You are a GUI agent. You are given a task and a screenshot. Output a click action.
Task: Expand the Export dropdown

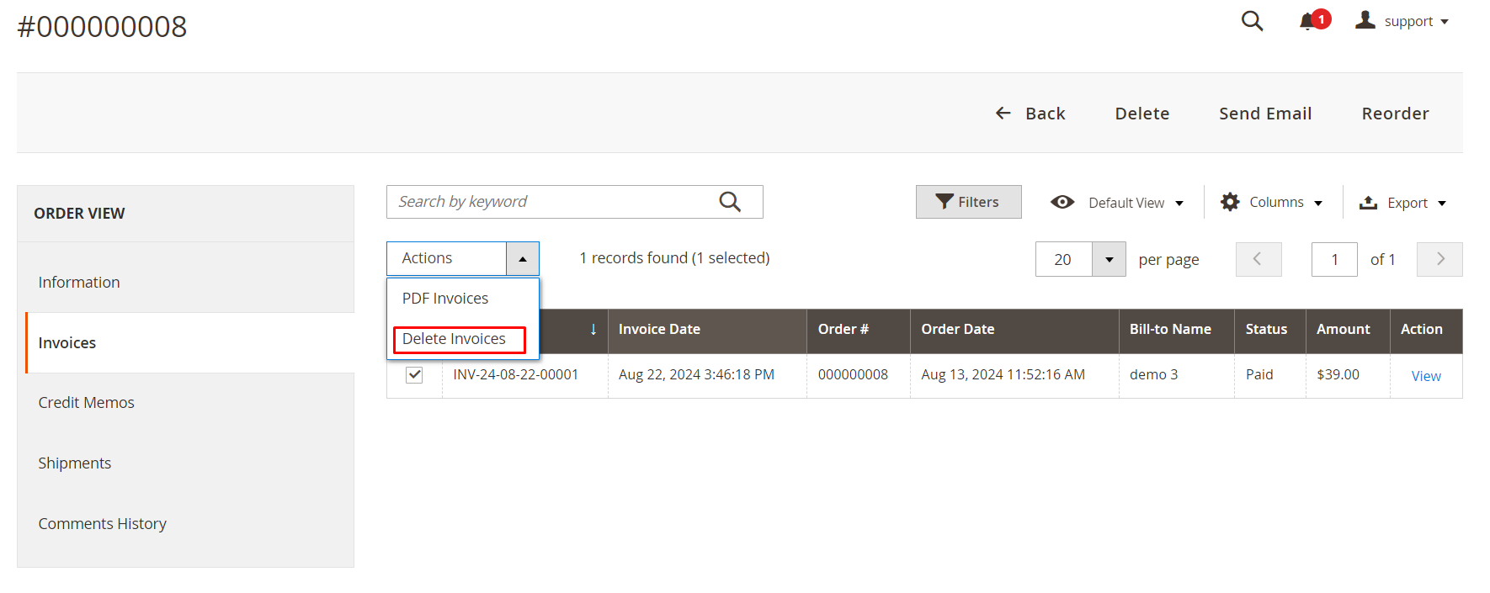(x=1402, y=203)
